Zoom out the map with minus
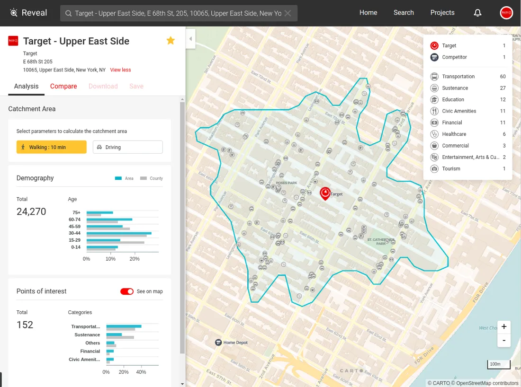This screenshot has width=521, height=387. tap(503, 340)
